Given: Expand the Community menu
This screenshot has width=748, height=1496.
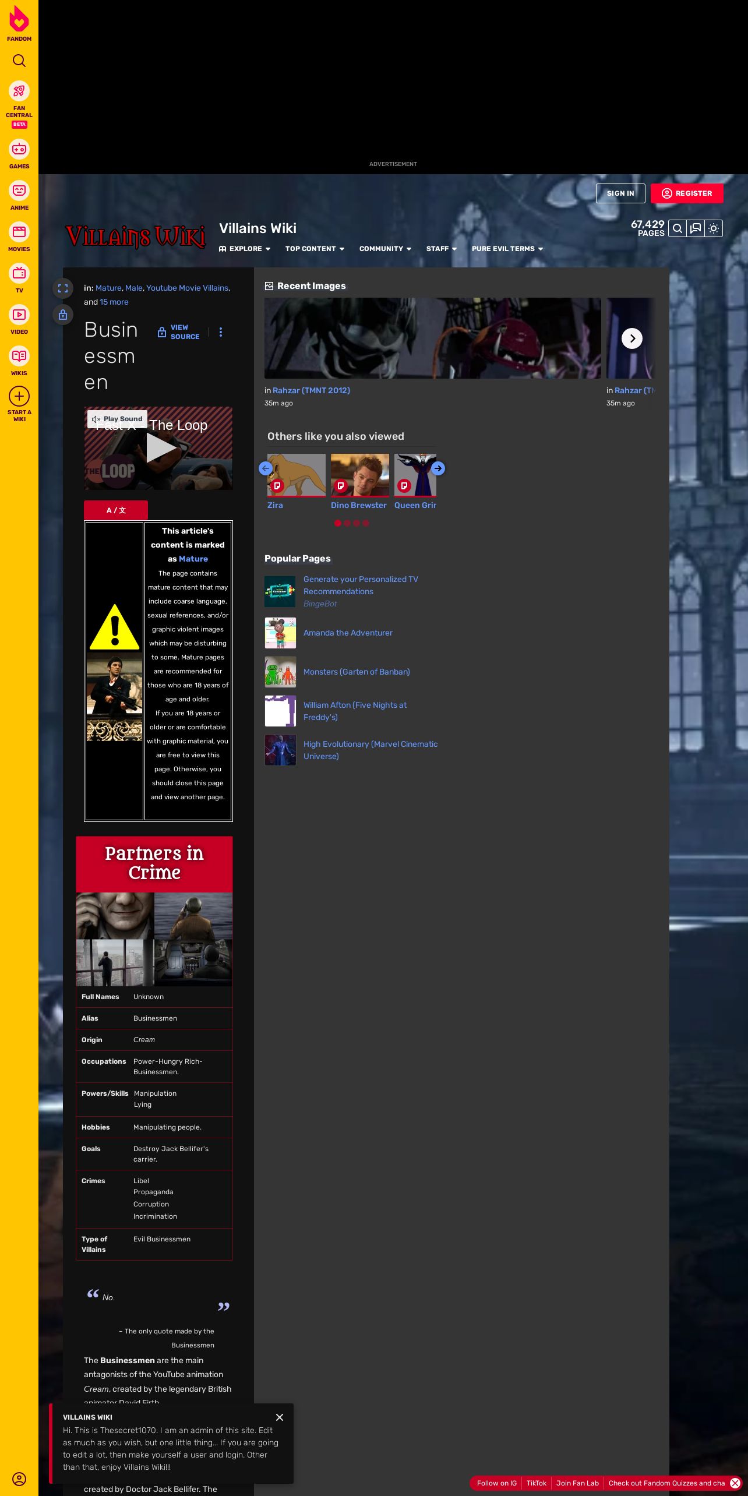Looking at the screenshot, I should pos(385,249).
